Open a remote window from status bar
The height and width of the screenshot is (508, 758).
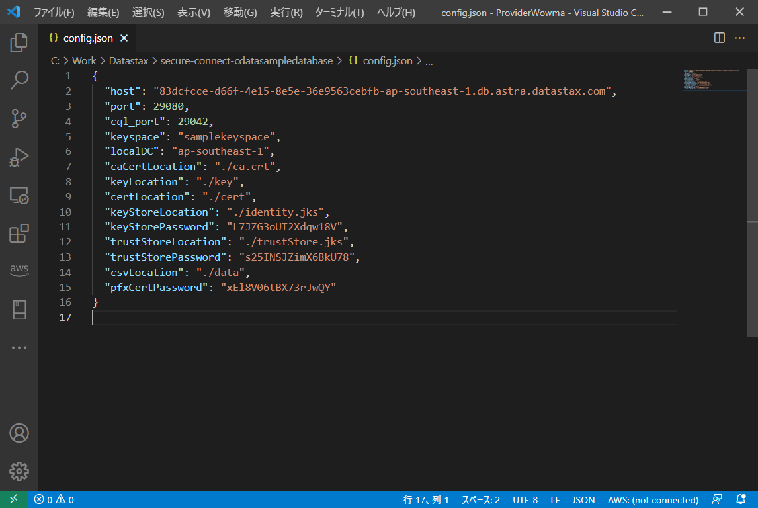[x=13, y=499]
